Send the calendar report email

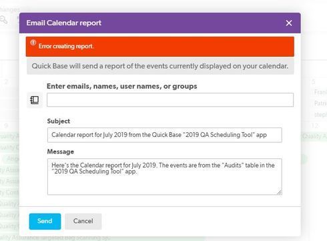point(45,221)
